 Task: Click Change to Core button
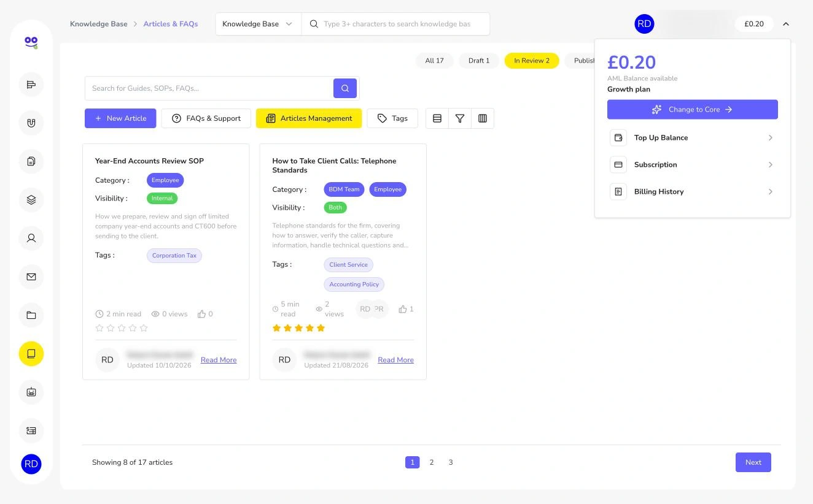pos(692,110)
